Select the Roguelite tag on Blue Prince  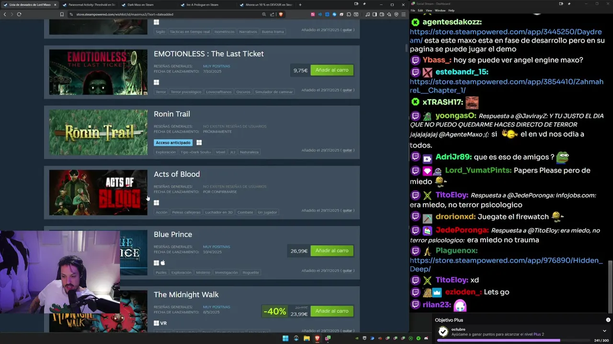pos(251,272)
